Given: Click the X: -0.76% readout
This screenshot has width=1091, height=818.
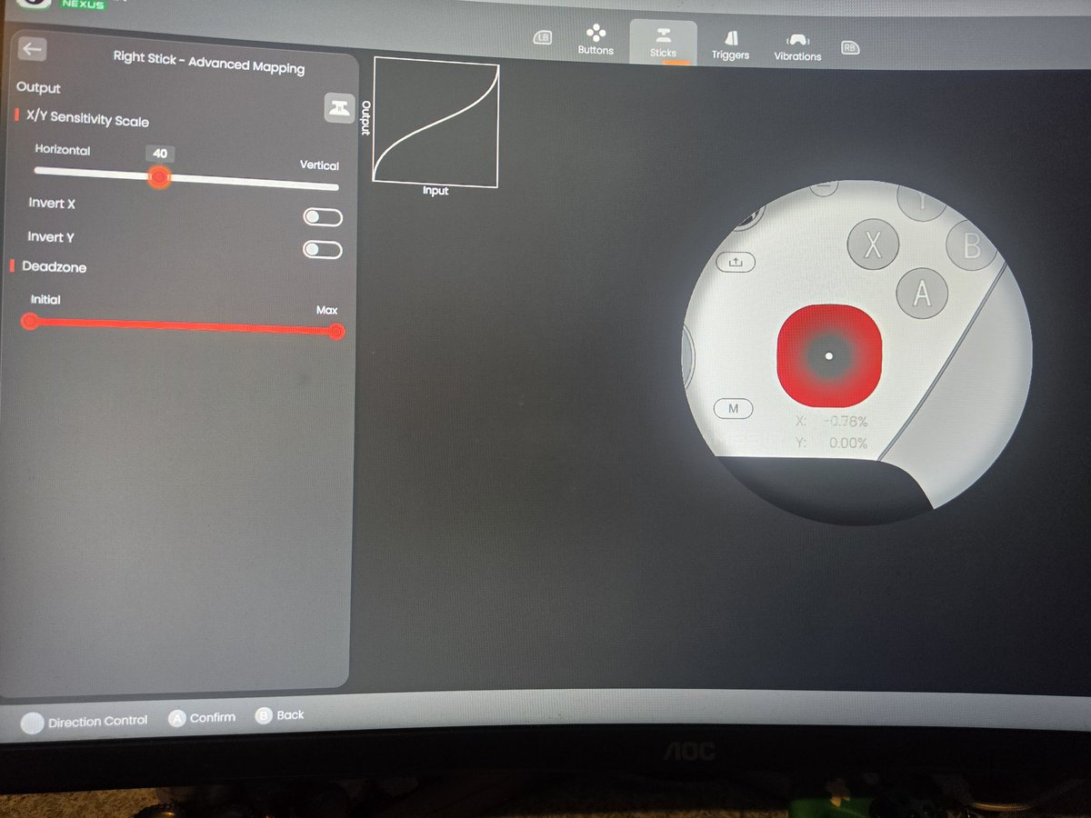Looking at the screenshot, I should 831,422.
